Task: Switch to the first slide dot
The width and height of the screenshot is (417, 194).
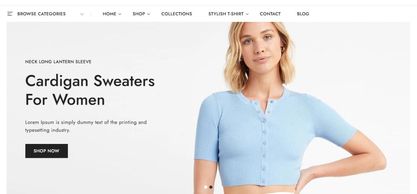Action: point(206,187)
